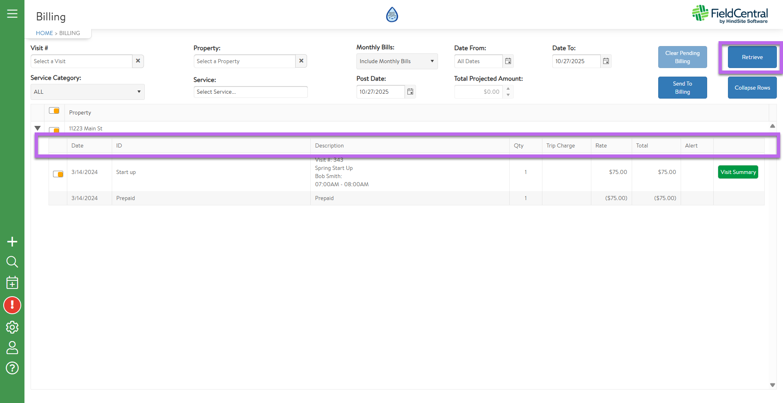Increase the Total Projected Amount stepper

[x=508, y=88]
